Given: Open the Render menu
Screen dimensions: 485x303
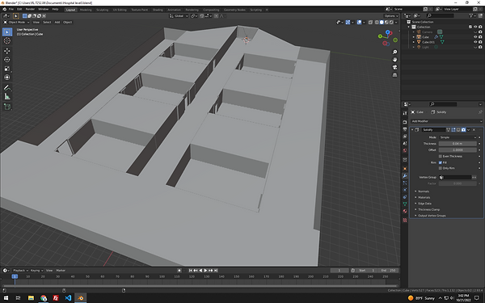Looking at the screenshot, I should 30,9.
